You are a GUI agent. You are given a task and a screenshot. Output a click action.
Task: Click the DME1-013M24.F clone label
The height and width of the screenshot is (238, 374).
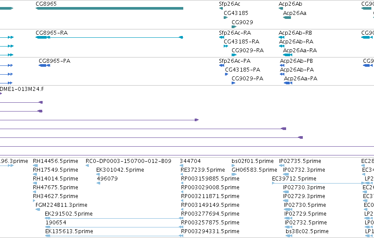(x=22, y=89)
